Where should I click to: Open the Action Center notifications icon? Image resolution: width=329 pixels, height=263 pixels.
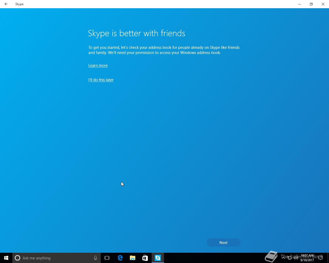pos(321,258)
